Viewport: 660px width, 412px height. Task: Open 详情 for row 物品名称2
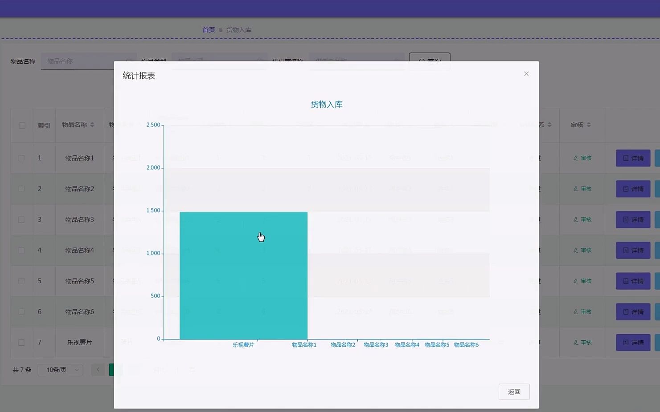[x=633, y=189]
